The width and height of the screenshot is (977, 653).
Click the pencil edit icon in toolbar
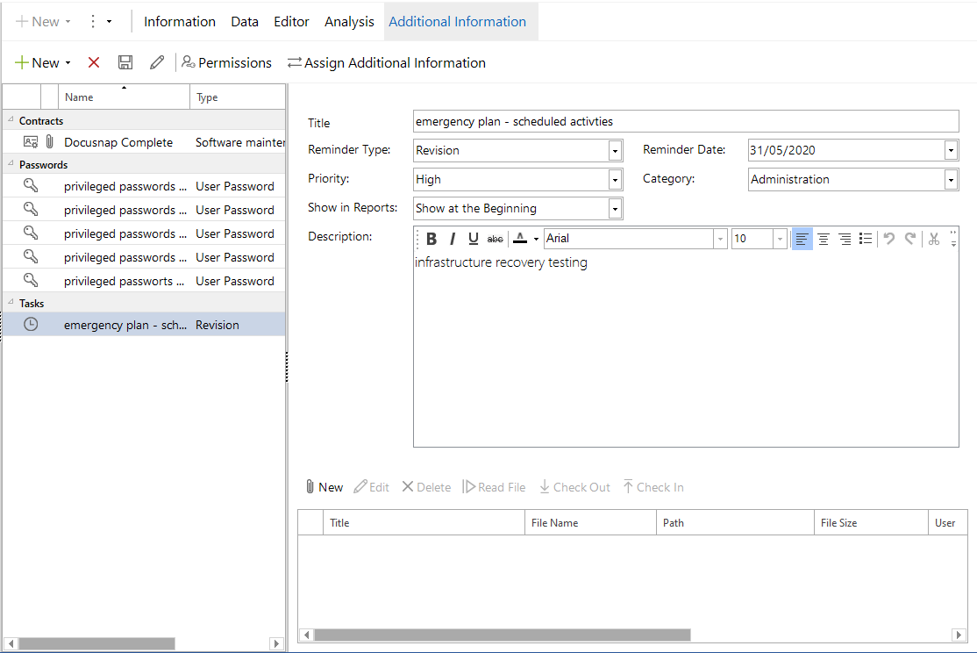point(157,62)
